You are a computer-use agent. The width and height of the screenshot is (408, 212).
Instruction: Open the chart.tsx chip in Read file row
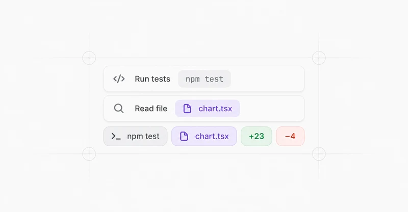208,109
